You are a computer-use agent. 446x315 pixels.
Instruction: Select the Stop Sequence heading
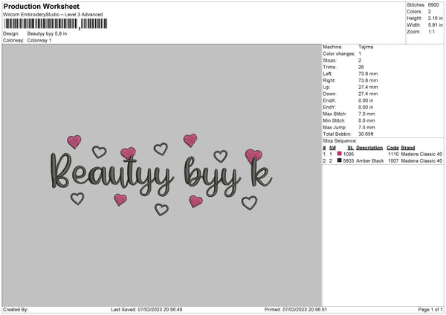point(340,140)
